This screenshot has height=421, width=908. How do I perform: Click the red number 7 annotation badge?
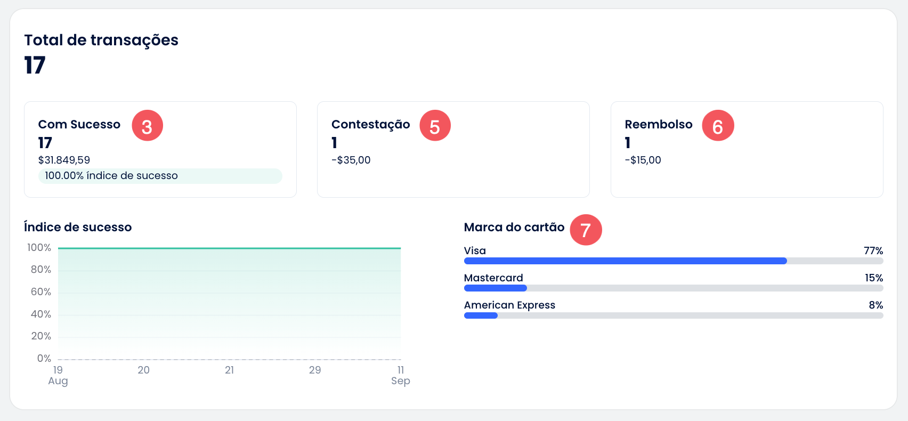586,230
